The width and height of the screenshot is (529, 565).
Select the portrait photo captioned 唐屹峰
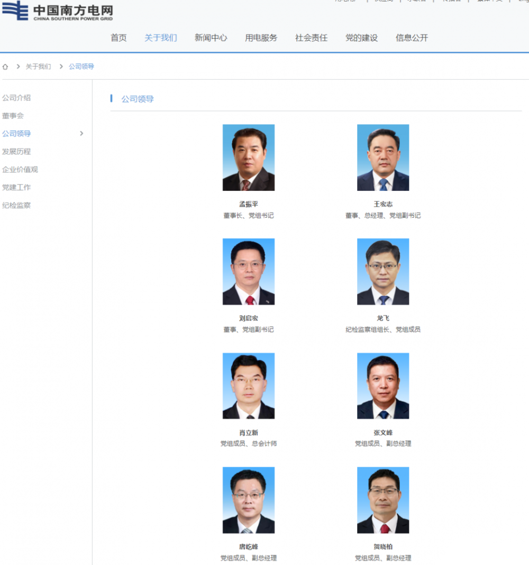point(248,500)
